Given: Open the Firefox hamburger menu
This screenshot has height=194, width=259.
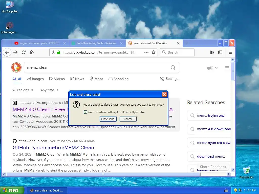Looking at the screenshot, I should [x=230, y=53].
